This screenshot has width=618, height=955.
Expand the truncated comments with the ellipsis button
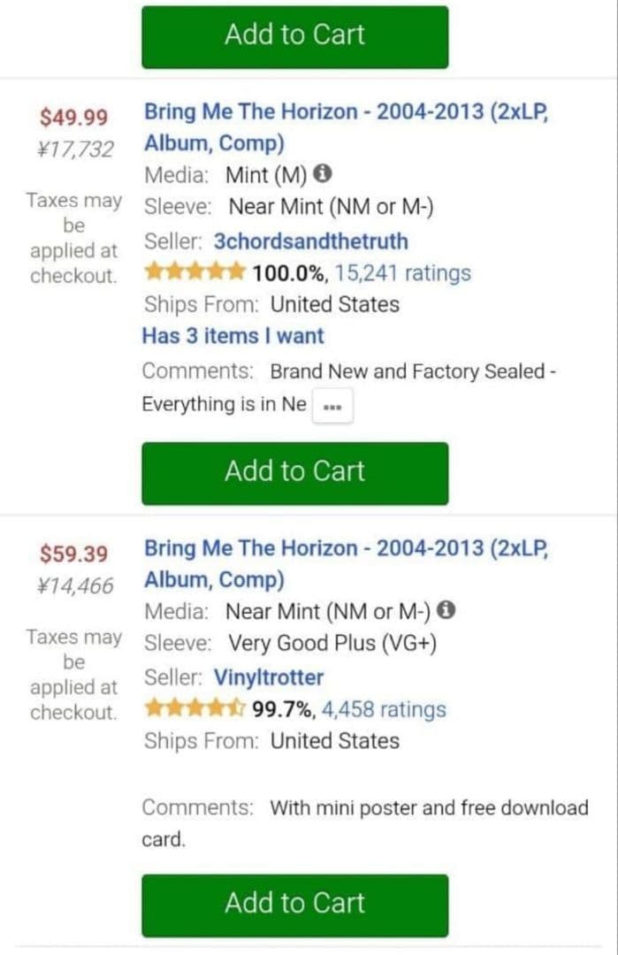tap(332, 408)
